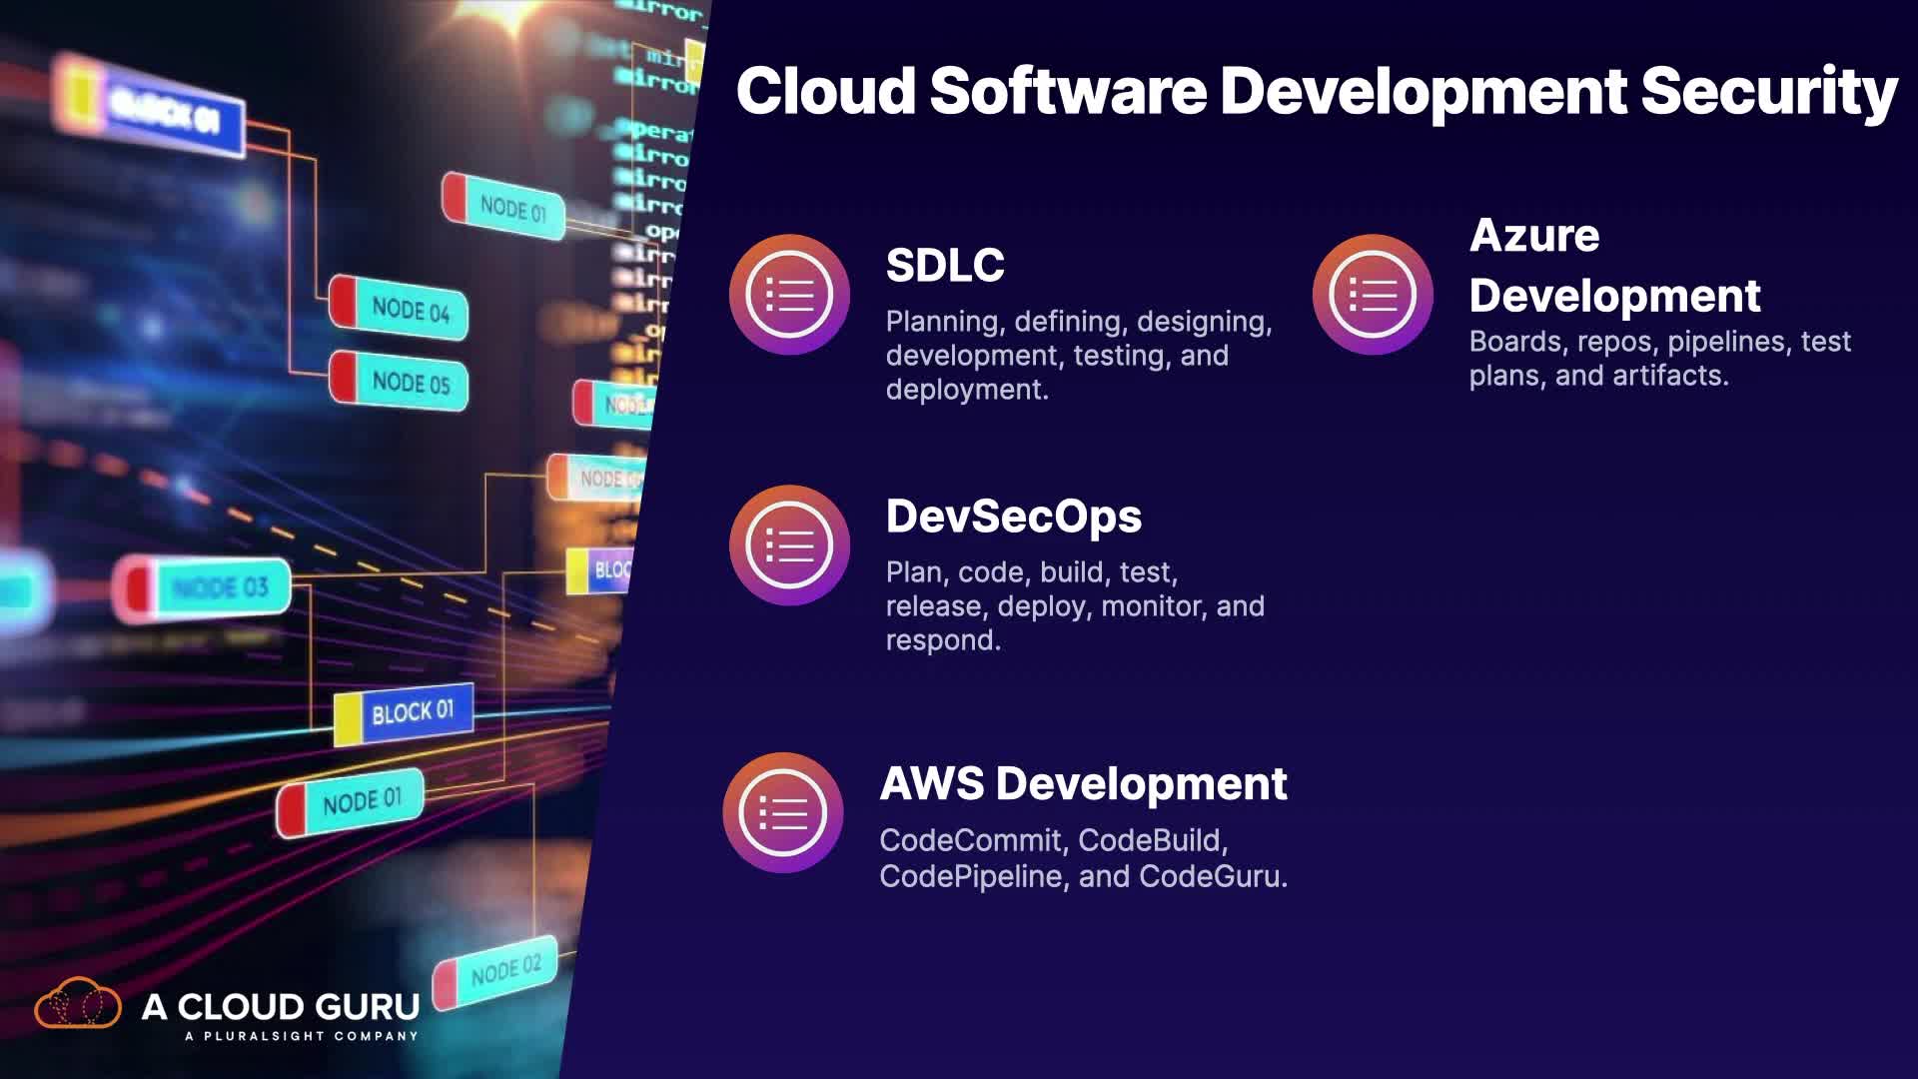Click the blue BLOCK 01 label at bottom
1918x1079 pixels.
pyautogui.click(x=404, y=714)
